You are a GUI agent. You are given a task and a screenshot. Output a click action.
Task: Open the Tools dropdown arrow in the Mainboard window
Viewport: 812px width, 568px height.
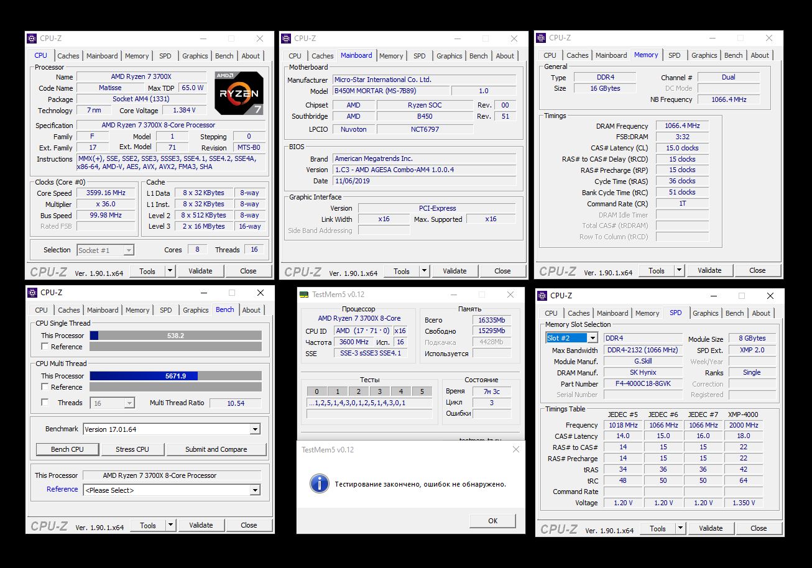424,271
